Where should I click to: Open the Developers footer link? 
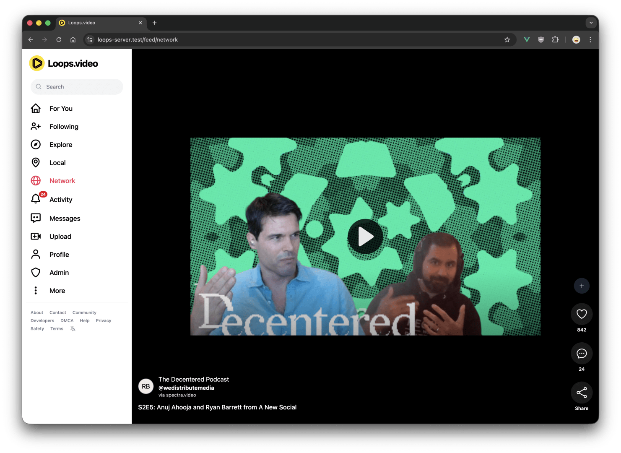pos(42,320)
